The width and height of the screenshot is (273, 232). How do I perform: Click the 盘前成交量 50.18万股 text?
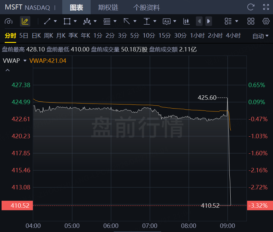(x=119, y=49)
